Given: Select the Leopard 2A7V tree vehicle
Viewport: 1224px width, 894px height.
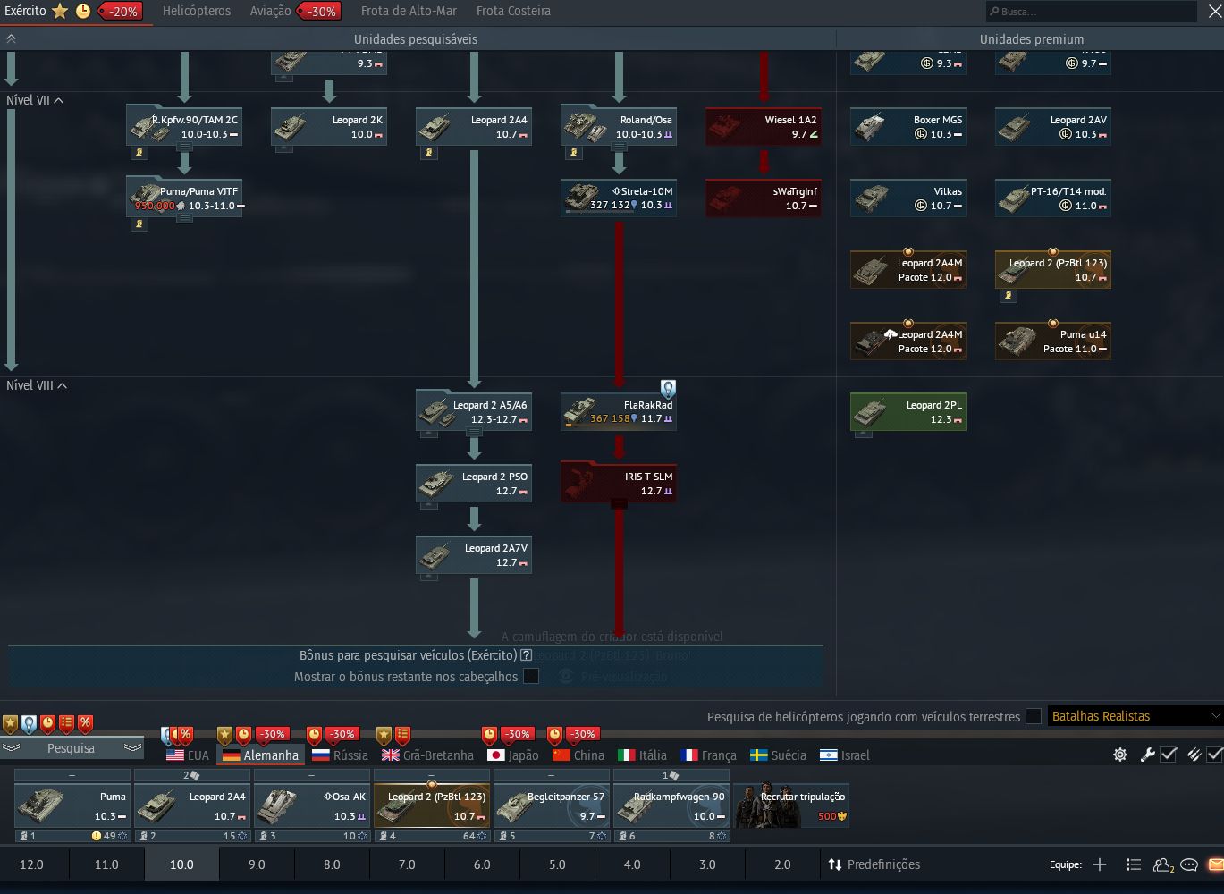Looking at the screenshot, I should (474, 555).
